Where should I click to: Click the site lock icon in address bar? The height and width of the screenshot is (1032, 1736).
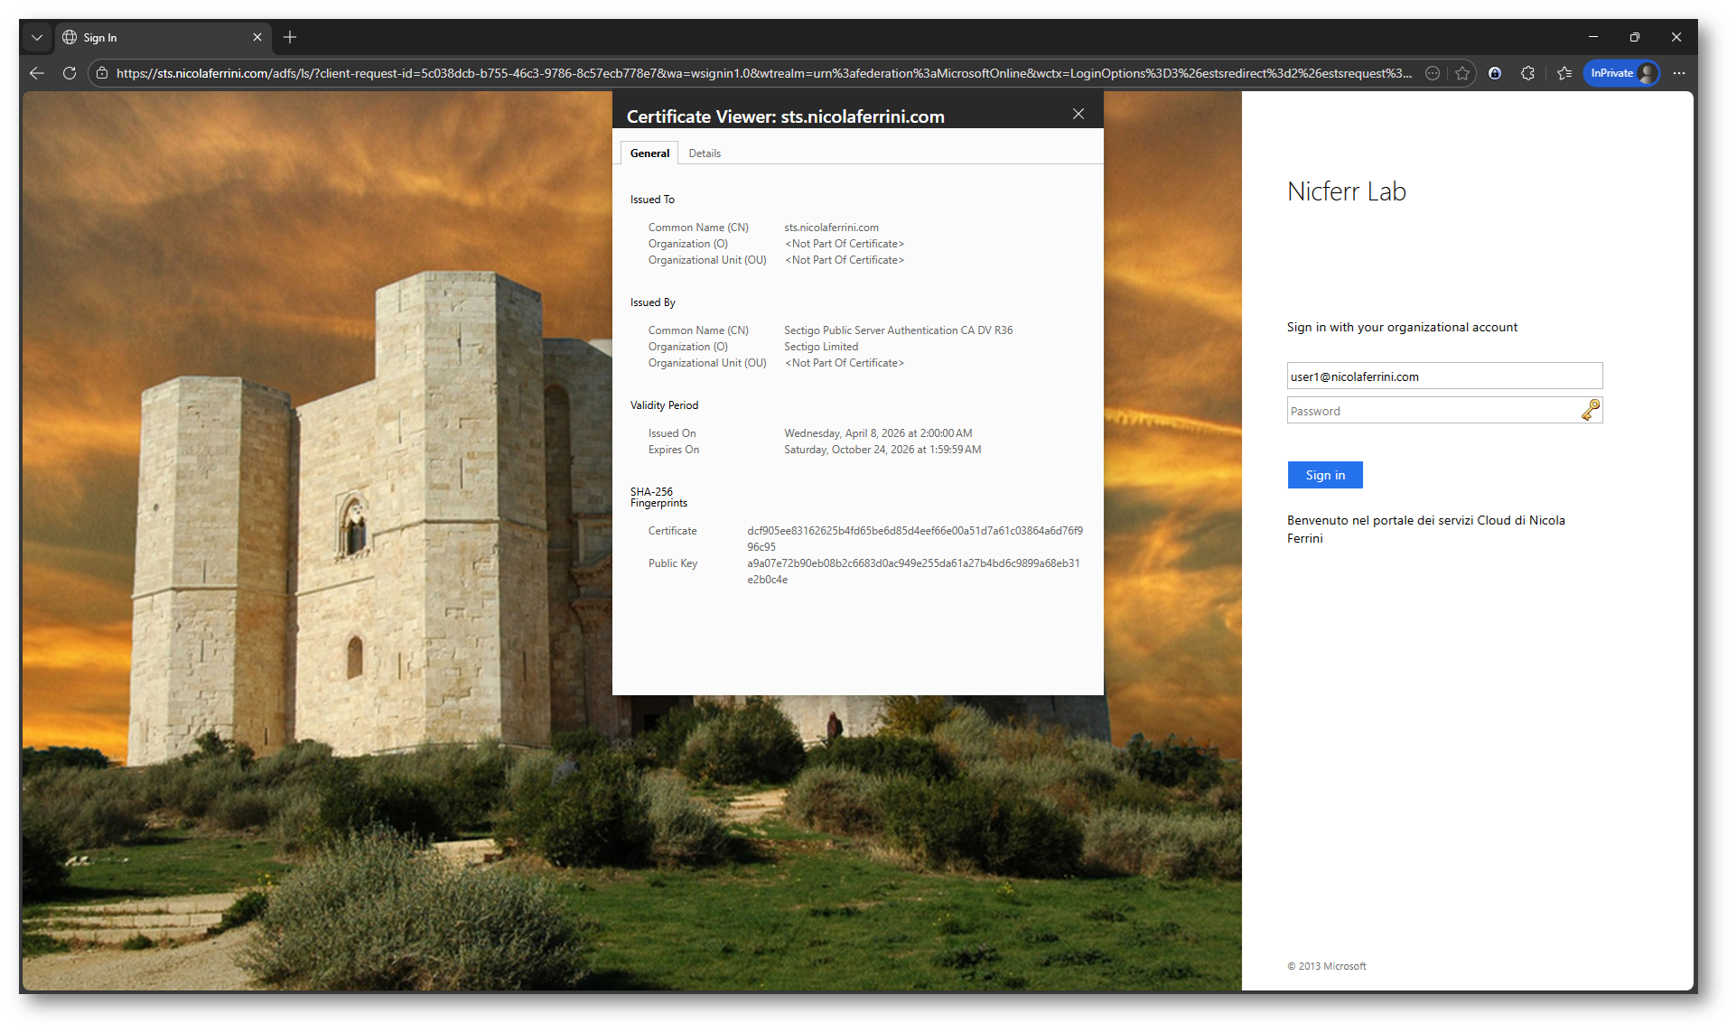[102, 73]
